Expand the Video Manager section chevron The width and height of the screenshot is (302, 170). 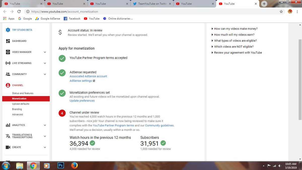(x=45, y=52)
